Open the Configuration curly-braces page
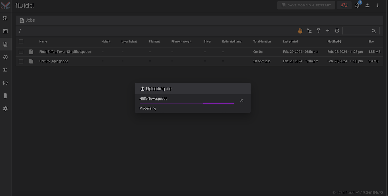Screen dimensions: 388x196 [5, 83]
